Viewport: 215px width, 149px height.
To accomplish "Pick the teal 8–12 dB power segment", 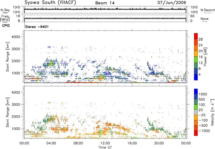I will tap(196, 65).
